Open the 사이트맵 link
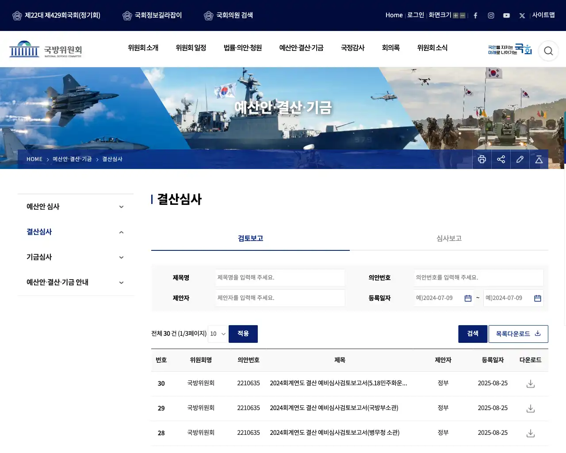Image resolution: width=566 pixels, height=453 pixels. 543,15
